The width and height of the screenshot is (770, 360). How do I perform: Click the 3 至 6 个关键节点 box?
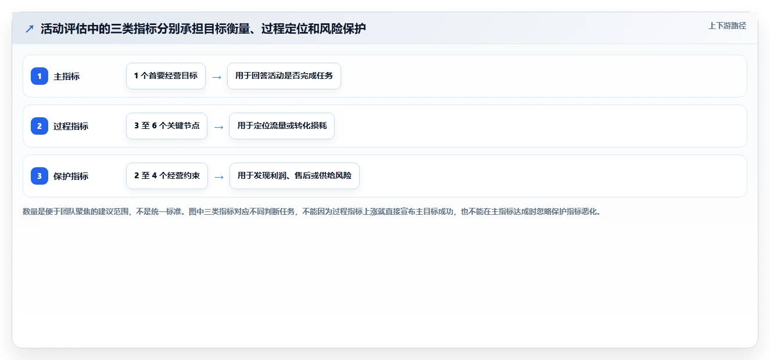(167, 126)
